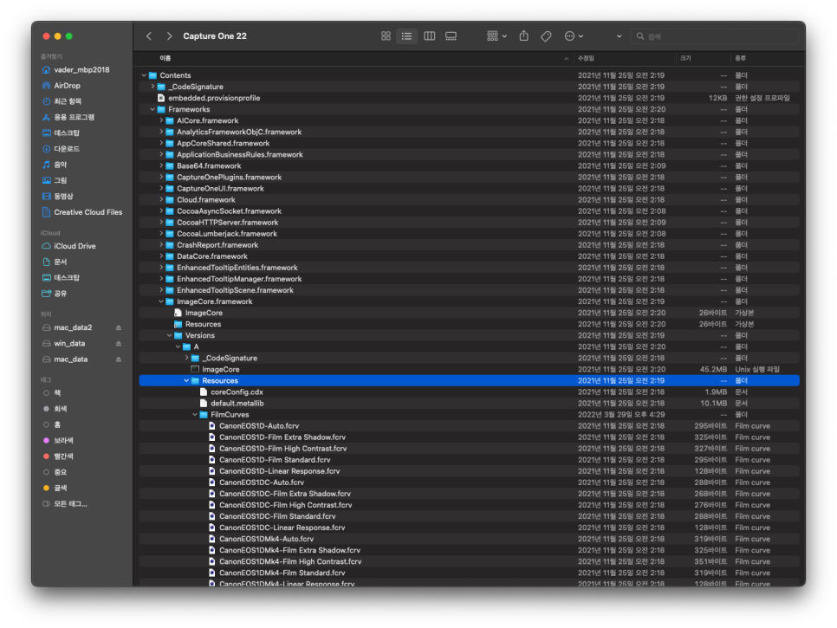This screenshot has width=837, height=628.
Task: Select iCloud Documents (문서) in sidebar
Action: [61, 262]
